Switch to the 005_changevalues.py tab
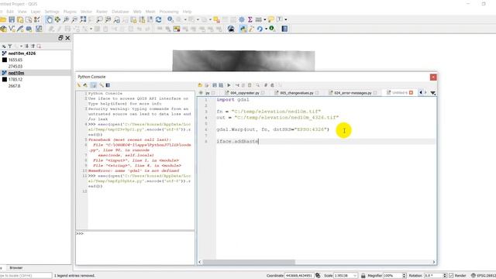Image resolution: width=496 pixels, height=279 pixels. pos(296,93)
